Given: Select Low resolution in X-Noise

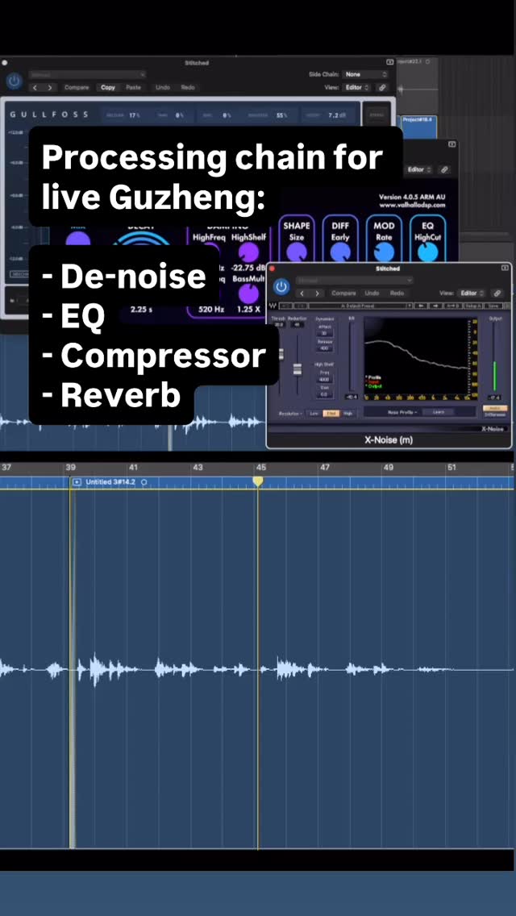Looking at the screenshot, I should coord(314,413).
